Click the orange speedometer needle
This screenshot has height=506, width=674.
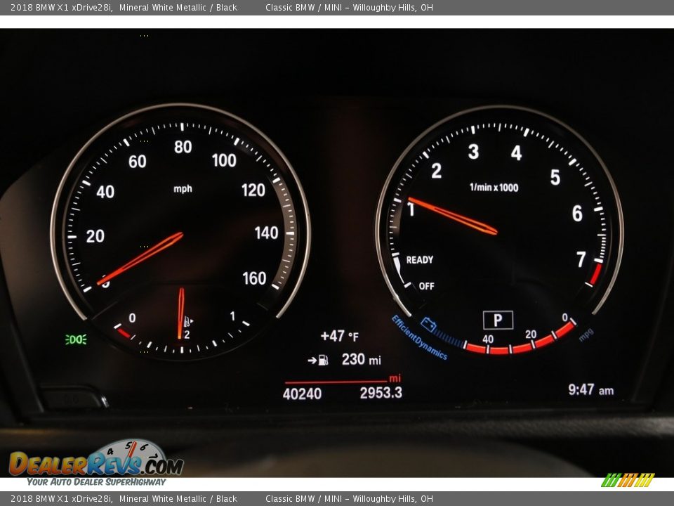(x=140, y=258)
